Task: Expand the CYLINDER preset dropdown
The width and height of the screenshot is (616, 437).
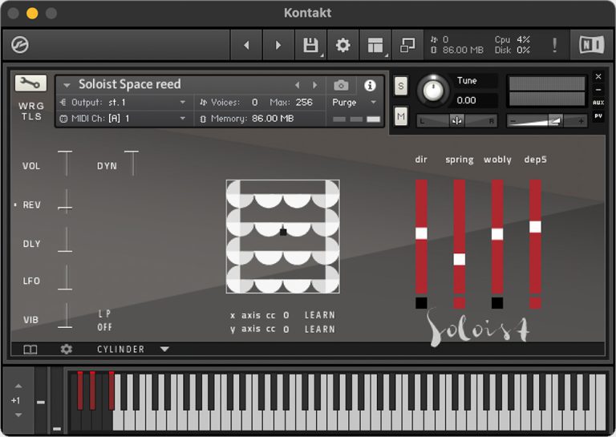Action: (164, 350)
